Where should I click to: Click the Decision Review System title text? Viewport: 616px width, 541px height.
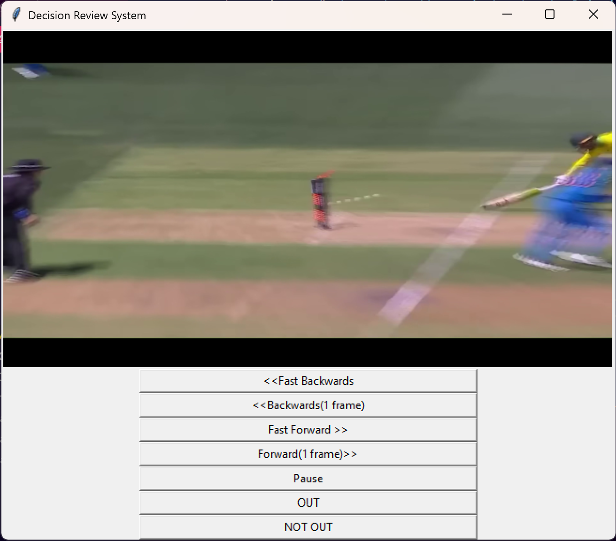click(x=87, y=15)
